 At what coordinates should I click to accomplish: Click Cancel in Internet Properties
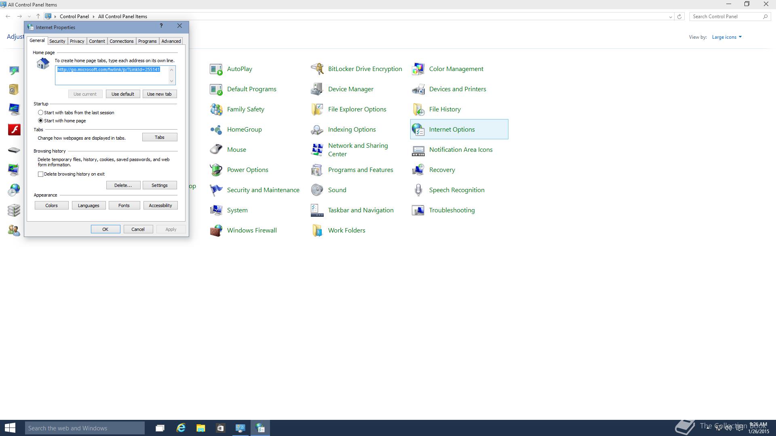tap(138, 229)
